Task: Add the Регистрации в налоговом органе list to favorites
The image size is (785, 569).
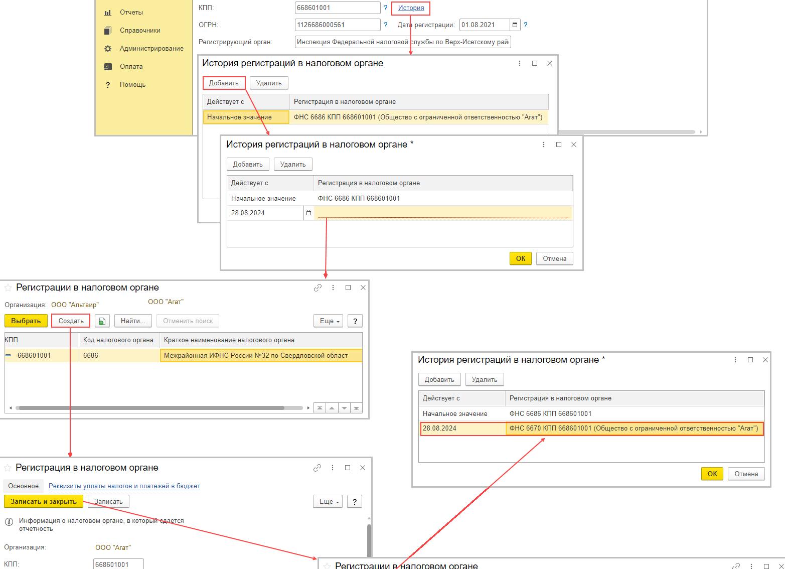Action: [x=8, y=288]
